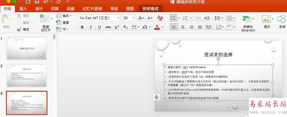This screenshot has height=117, width=287.
Task: Click the 格式 format painter brush
Action: tap(23, 29)
